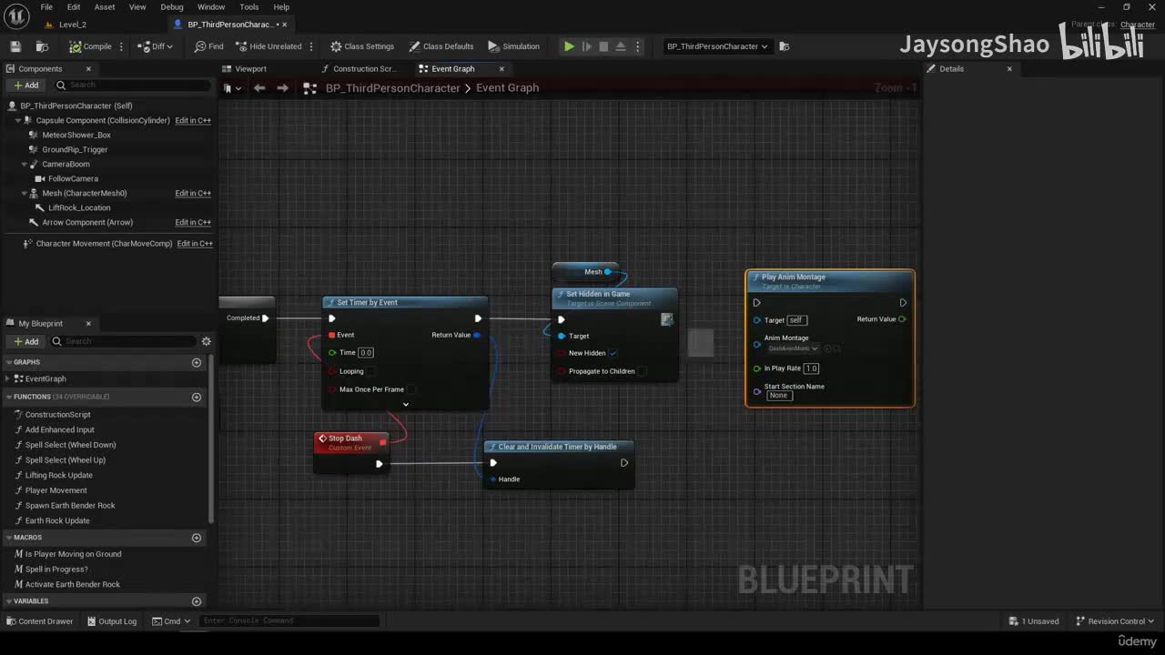This screenshot has width=1165, height=655.
Task: Click the find debug object icon
Action: click(785, 46)
